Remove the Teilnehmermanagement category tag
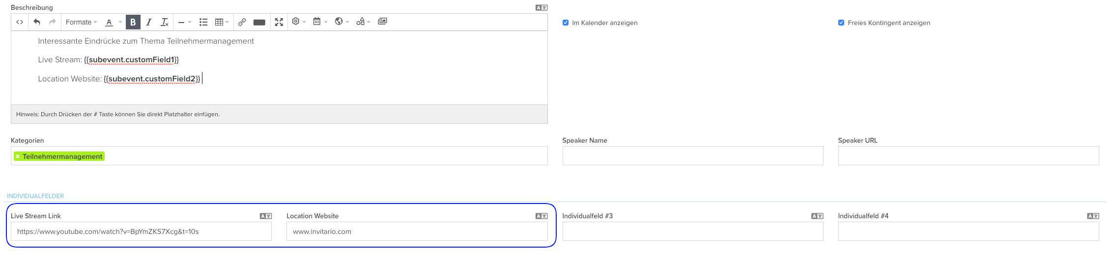This screenshot has height=254, width=1111. (18, 156)
